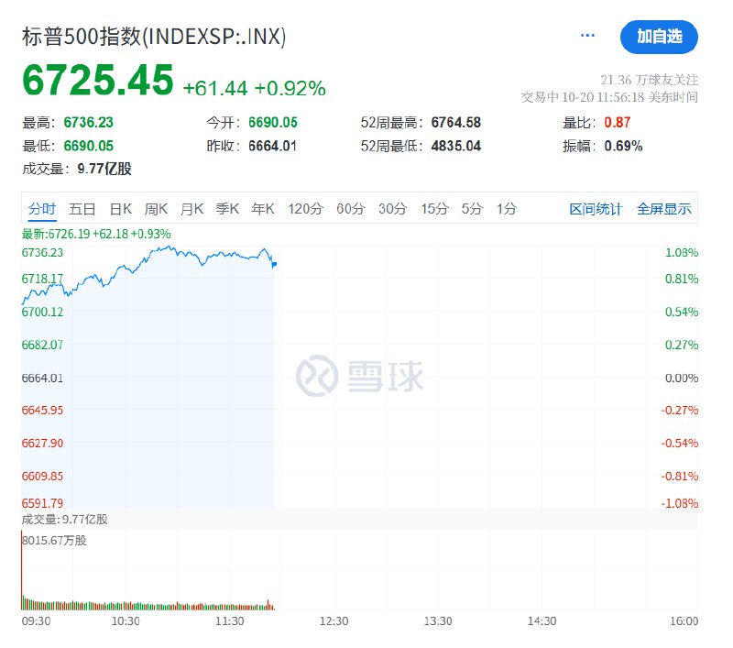The height and width of the screenshot is (648, 733).
Task: Click the 8015.67万股 volume scale label
Action: point(54,541)
